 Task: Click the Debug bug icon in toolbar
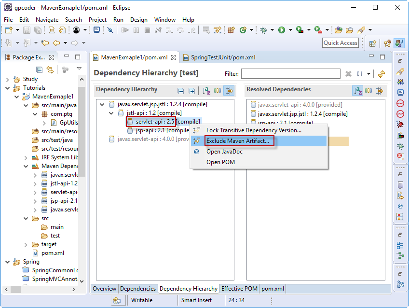pyautogui.click(x=263, y=30)
